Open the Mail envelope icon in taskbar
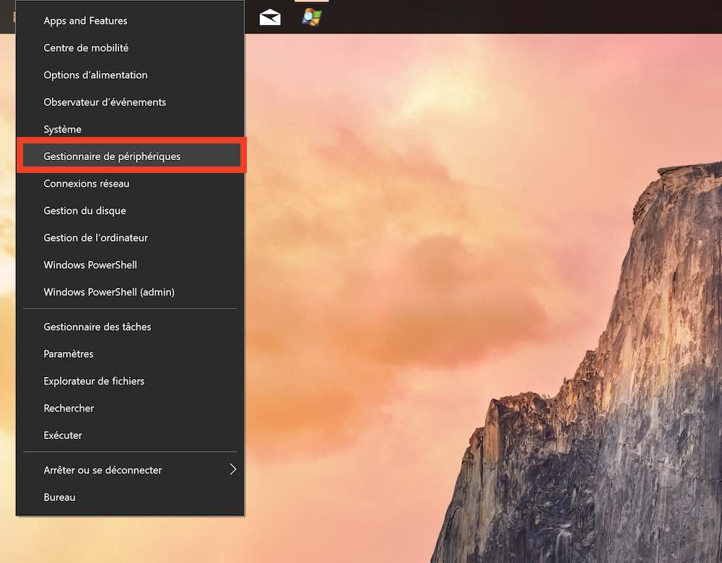722x563 pixels. tap(270, 17)
